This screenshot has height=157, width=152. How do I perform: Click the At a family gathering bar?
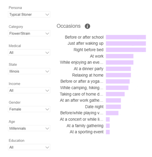pyautogui.click(x=108, y=126)
